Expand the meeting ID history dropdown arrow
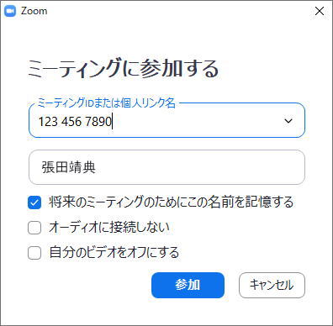333x326 pixels. pos(288,121)
